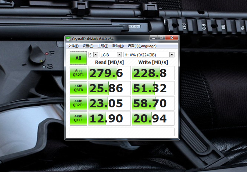
Task: Open the 设置(S) menu
Action: click(x=88, y=46)
